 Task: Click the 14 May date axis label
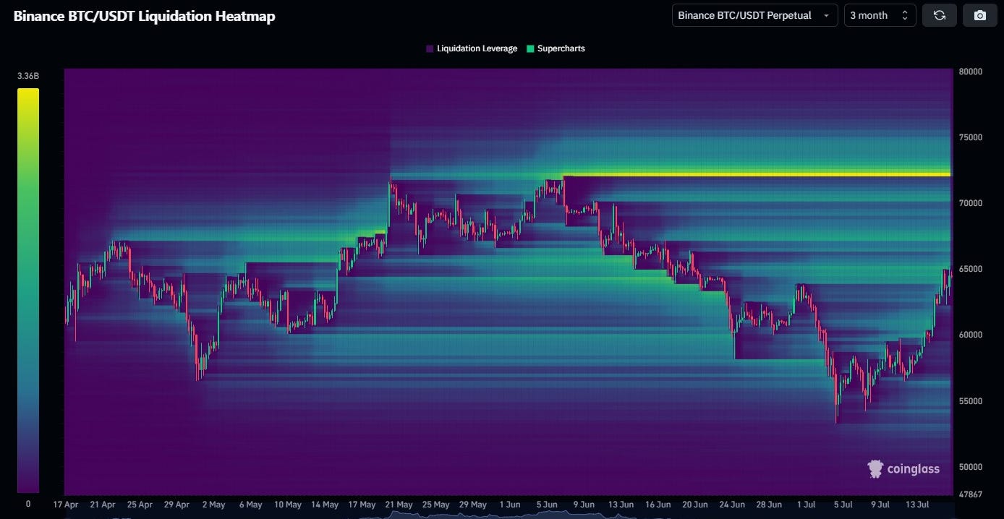[x=325, y=505]
